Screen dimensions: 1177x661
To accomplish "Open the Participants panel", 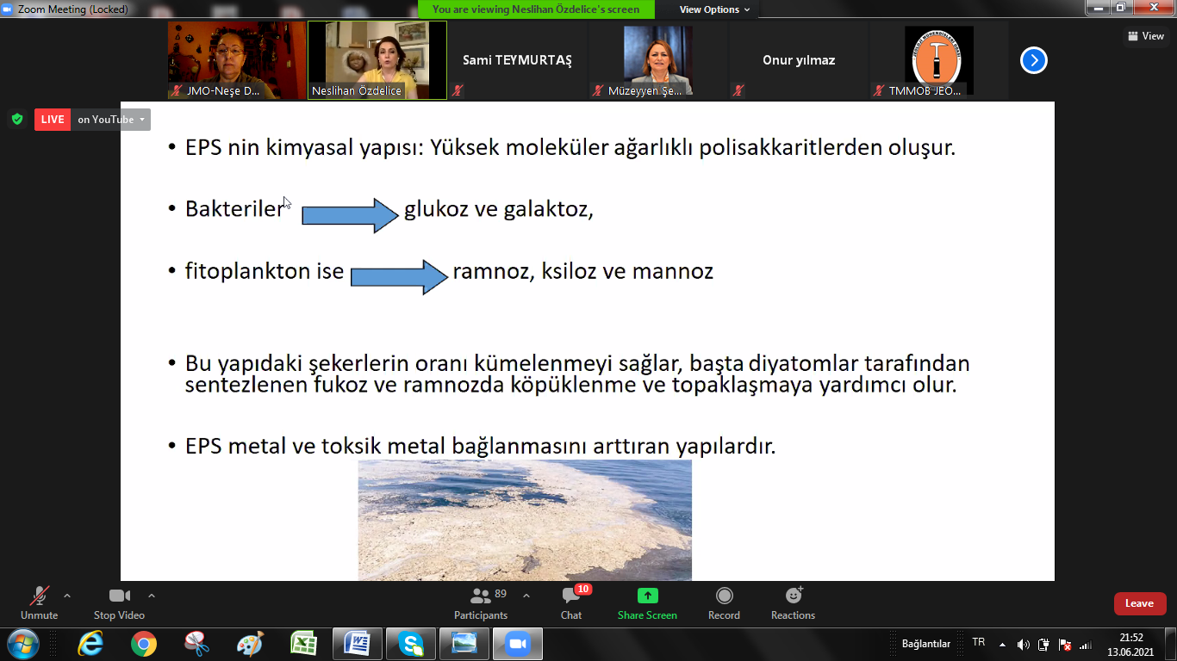I will (x=481, y=602).
